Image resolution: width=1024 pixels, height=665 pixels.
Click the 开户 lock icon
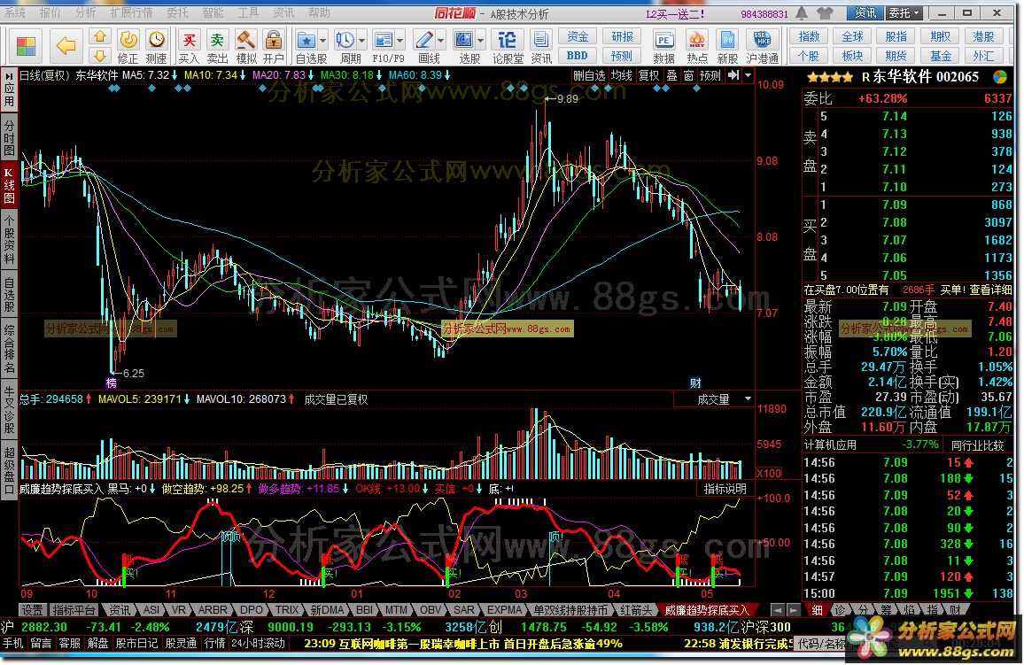coord(274,47)
